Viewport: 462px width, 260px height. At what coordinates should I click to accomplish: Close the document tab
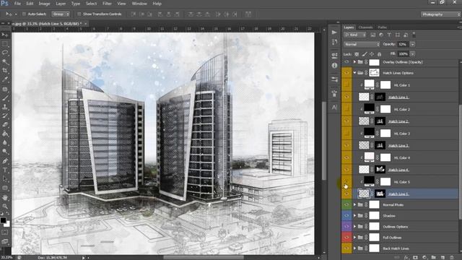86,24
